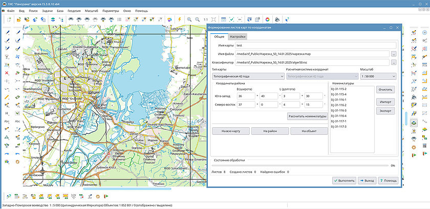This screenshot has height=209, width=430.
Task: Zoom out with the magnifier minus icon
Action: point(198,19)
